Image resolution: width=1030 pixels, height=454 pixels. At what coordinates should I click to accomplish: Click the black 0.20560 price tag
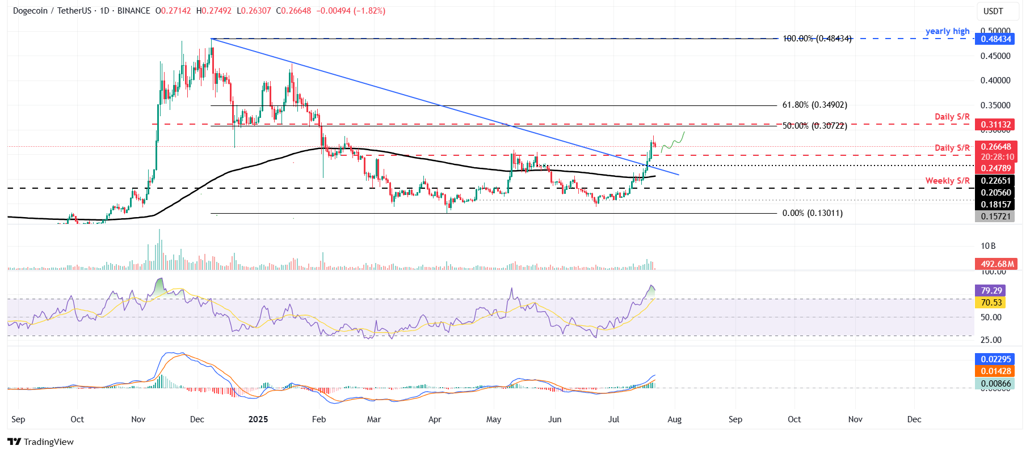tap(996, 193)
